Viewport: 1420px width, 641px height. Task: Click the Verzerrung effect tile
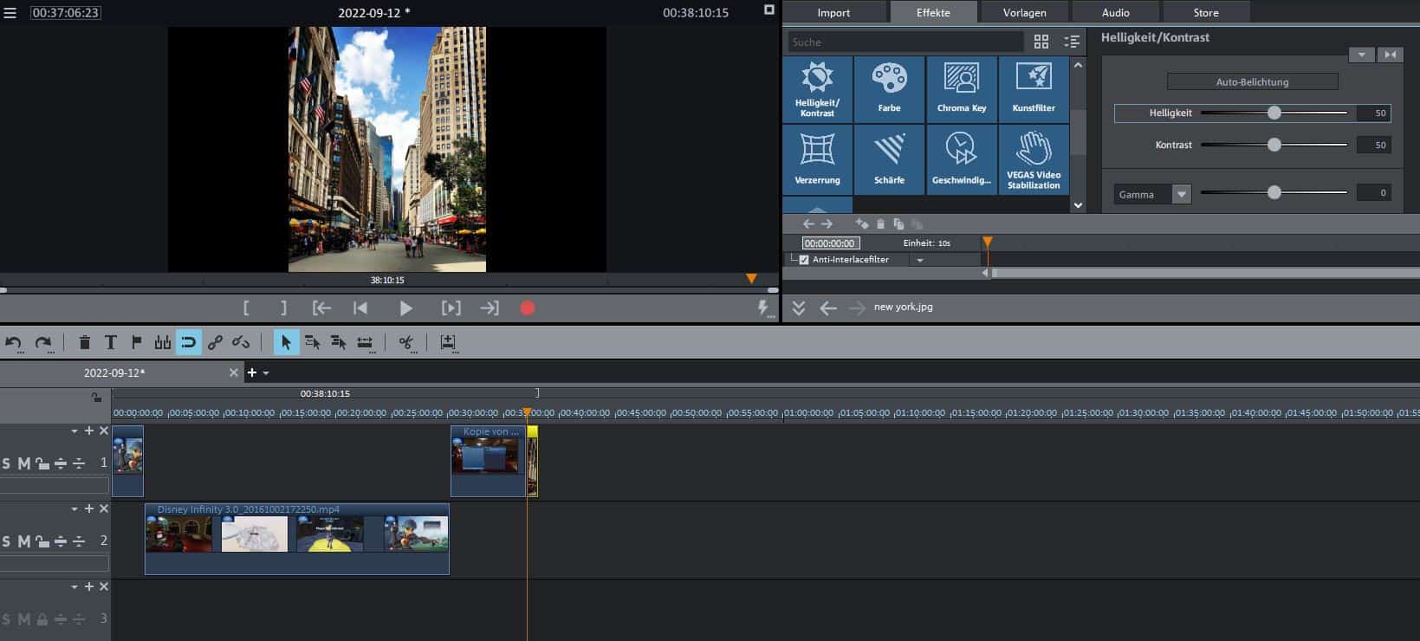click(x=817, y=160)
